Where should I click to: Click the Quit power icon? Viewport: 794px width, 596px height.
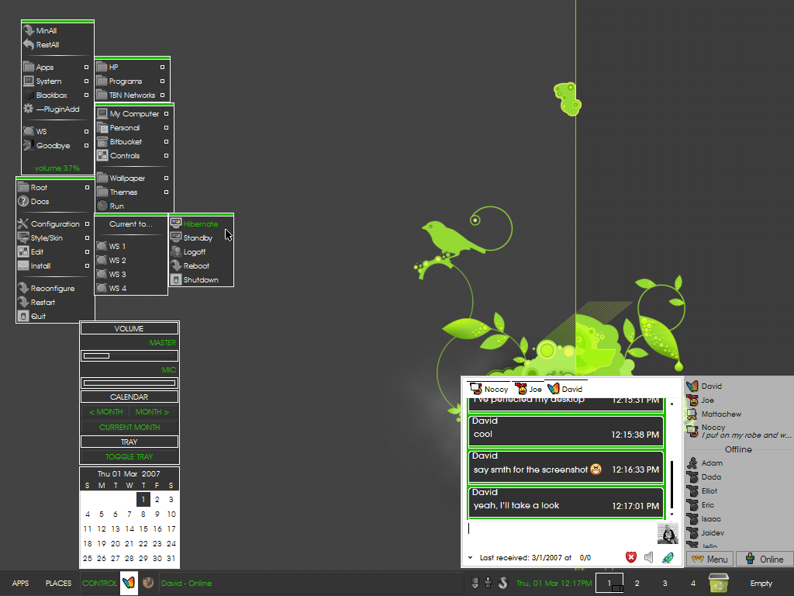click(x=23, y=316)
